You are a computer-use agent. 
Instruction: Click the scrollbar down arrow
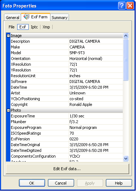pos(126,158)
